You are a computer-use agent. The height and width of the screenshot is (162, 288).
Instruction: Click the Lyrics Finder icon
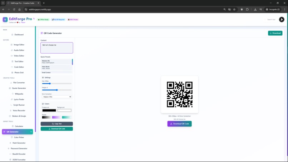pyautogui.click(x=12, y=99)
